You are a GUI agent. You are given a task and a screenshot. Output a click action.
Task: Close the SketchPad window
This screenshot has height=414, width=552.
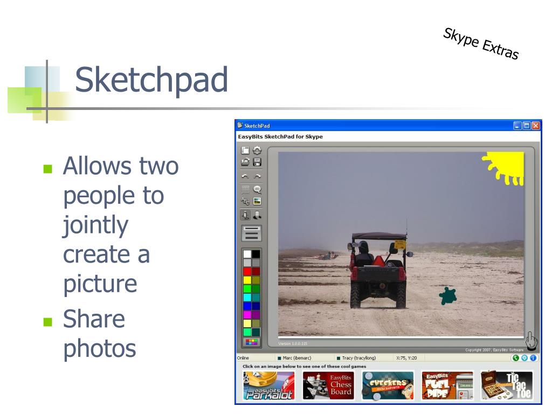[536, 126]
